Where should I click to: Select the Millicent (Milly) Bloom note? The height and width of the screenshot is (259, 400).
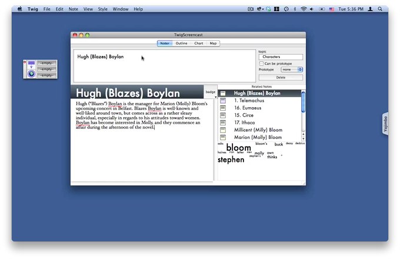coord(259,130)
